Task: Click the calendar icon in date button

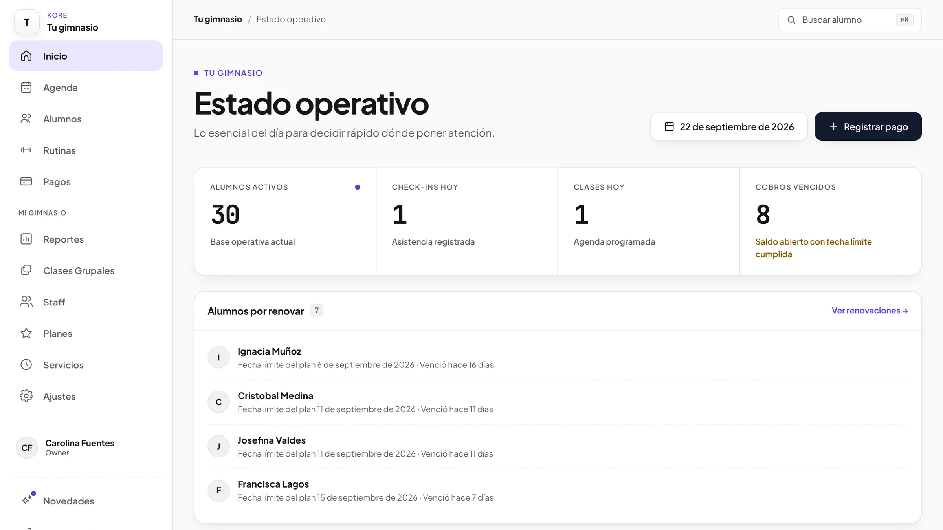Action: (669, 126)
